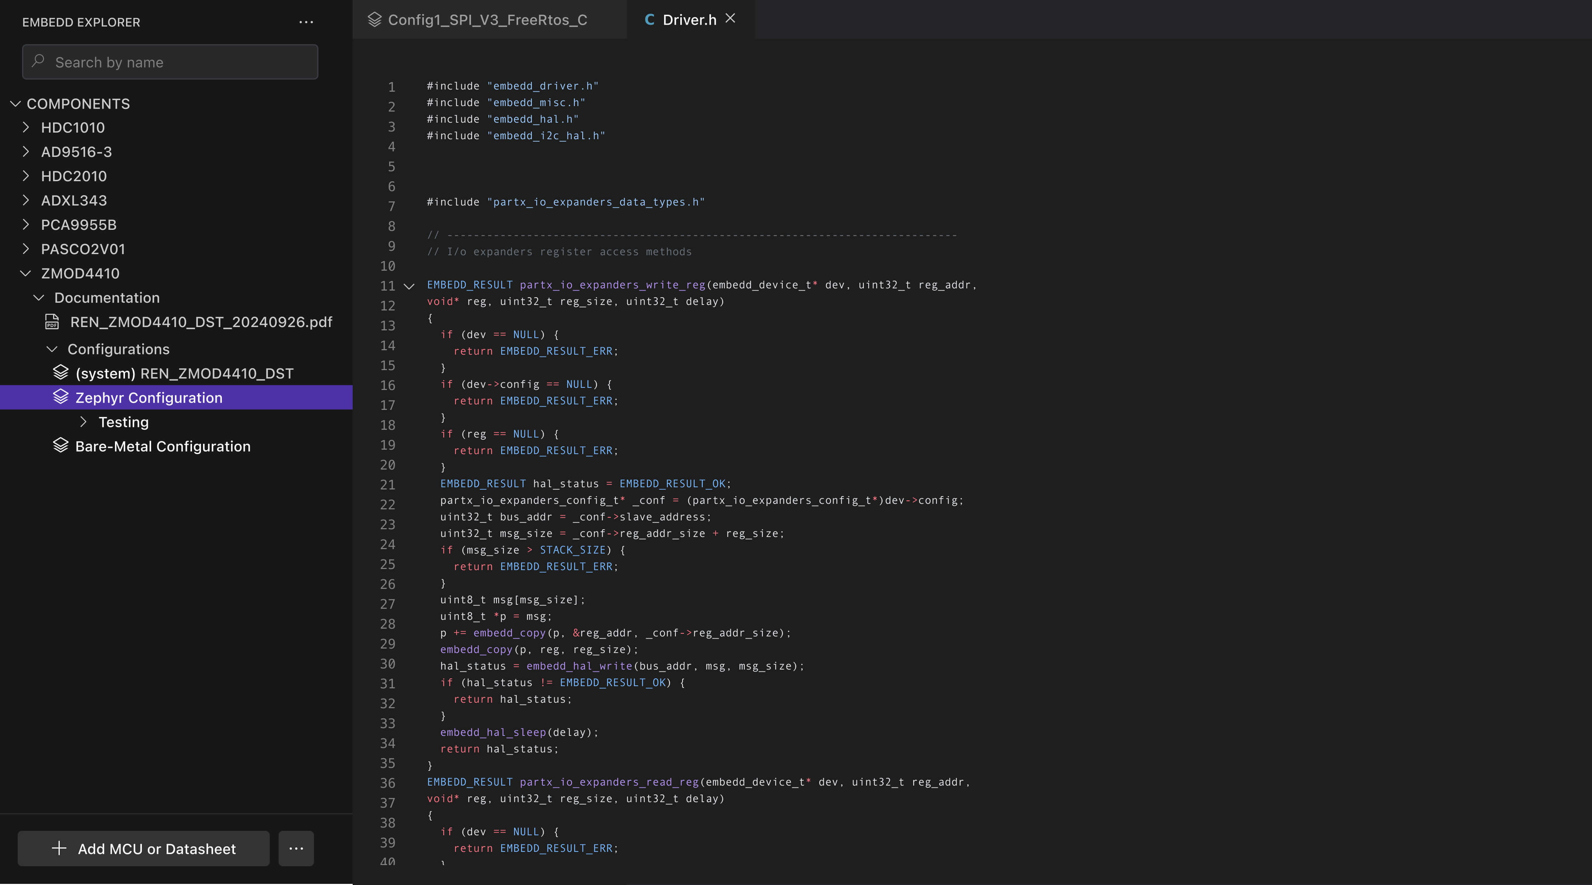Expand the Testing folder

point(83,422)
